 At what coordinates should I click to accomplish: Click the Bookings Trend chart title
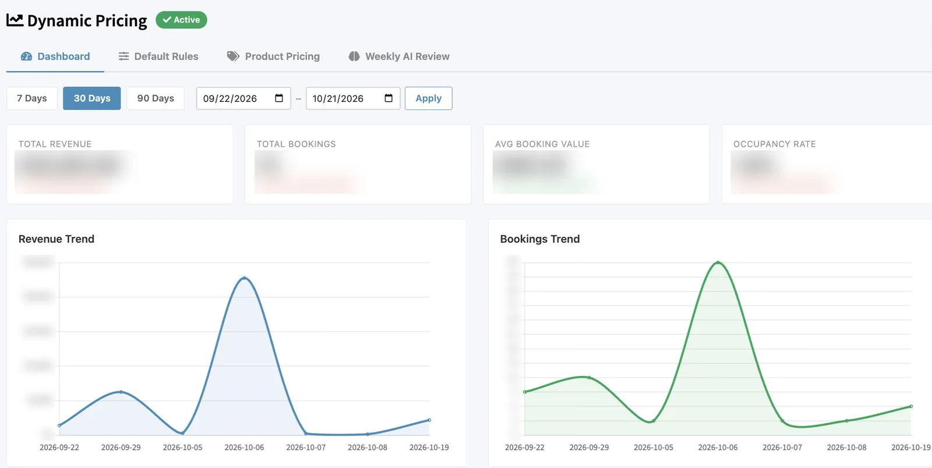coord(540,239)
